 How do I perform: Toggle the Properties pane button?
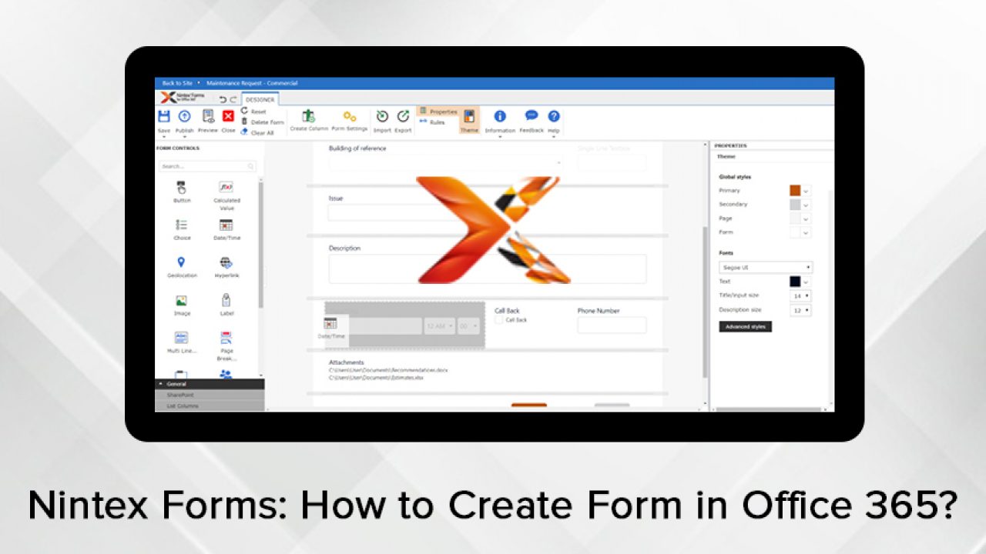(438, 112)
